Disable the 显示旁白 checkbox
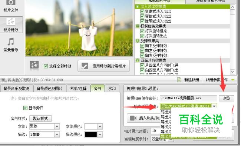 [x=25, y=108]
